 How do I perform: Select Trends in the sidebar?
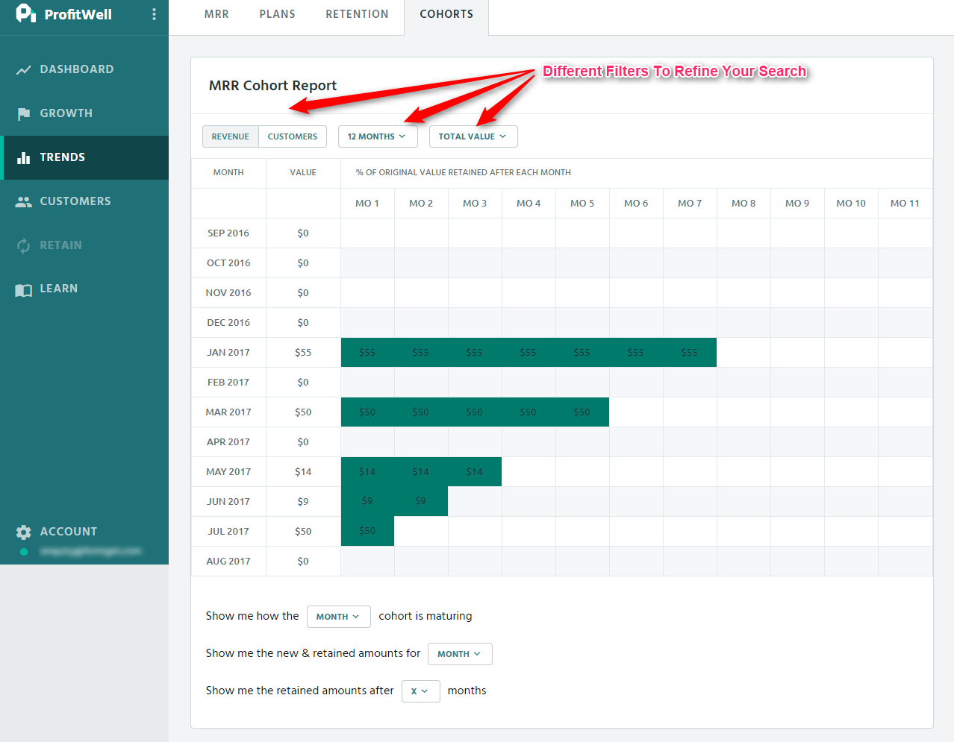point(84,157)
